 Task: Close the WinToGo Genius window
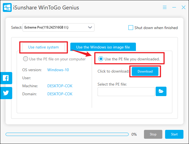click(183, 7)
